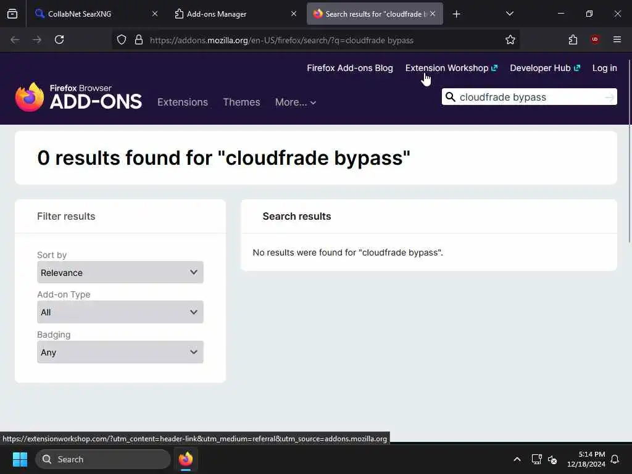Screen dimensions: 632x474
Task: Click the 0 results found heading
Action: [x=223, y=157]
